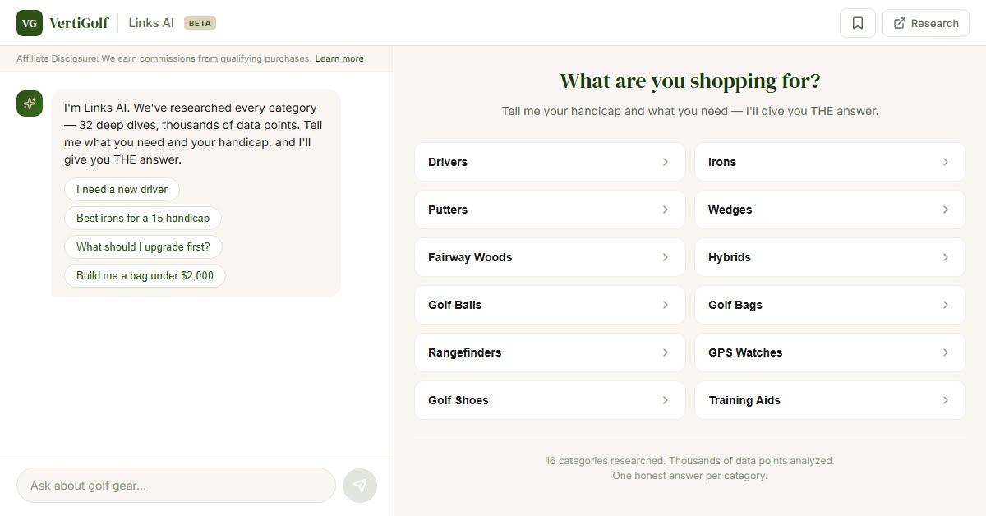986x516 pixels.
Task: Open the Fairway Woods category
Action: pos(550,257)
